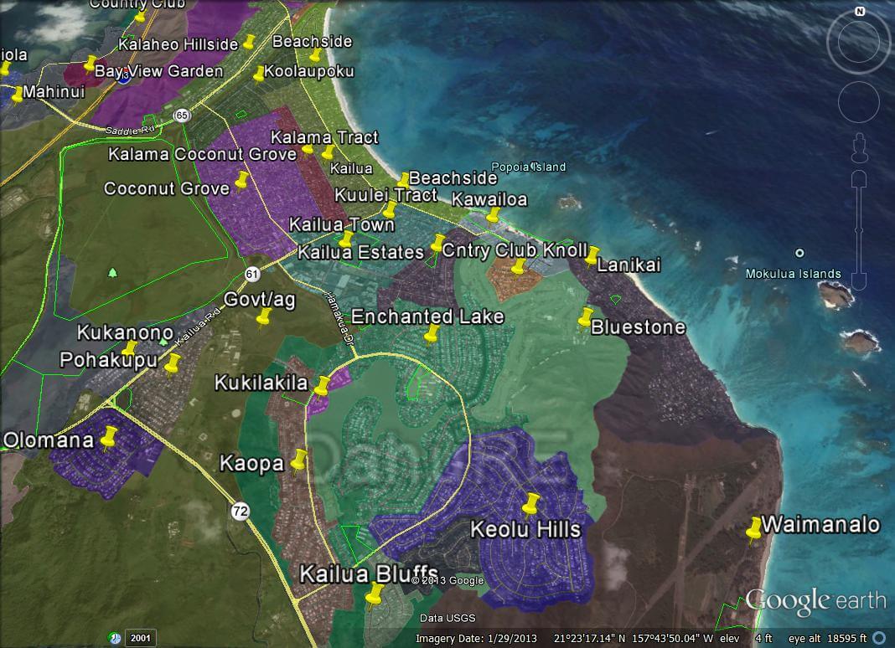Screen dimensions: 895x648
Task: Click the Kaopa yellow pushpin
Action: click(298, 460)
